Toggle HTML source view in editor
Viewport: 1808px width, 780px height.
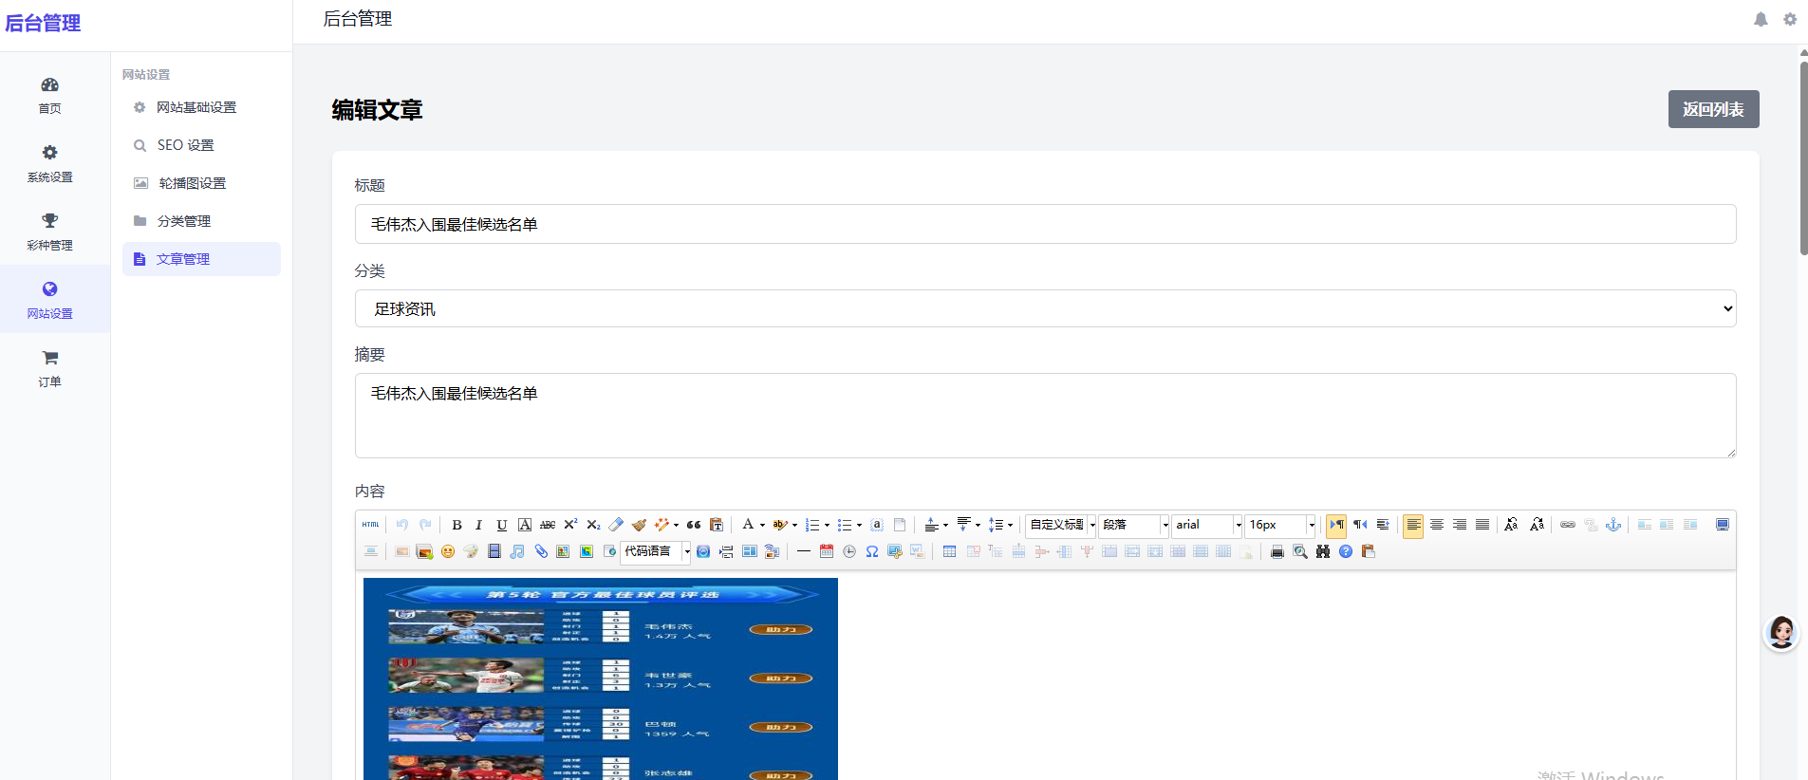coord(370,525)
